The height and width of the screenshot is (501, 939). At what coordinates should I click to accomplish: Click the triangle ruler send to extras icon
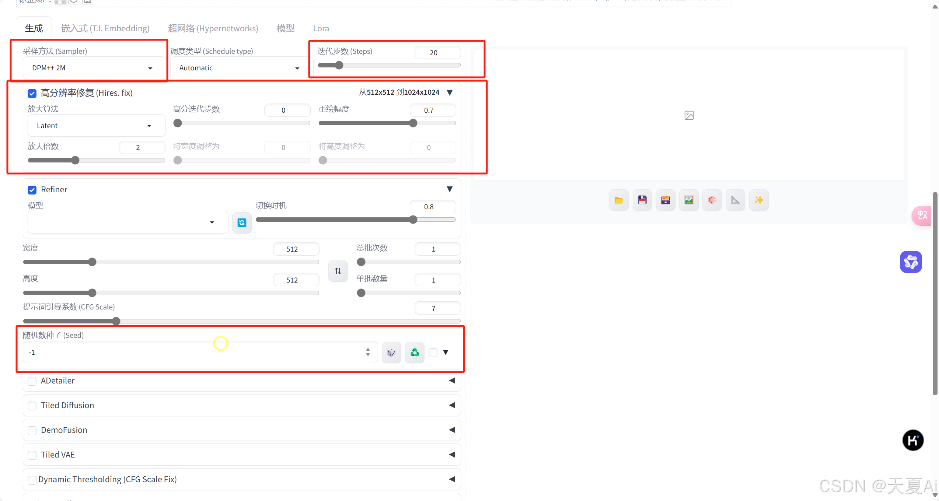pyautogui.click(x=735, y=200)
